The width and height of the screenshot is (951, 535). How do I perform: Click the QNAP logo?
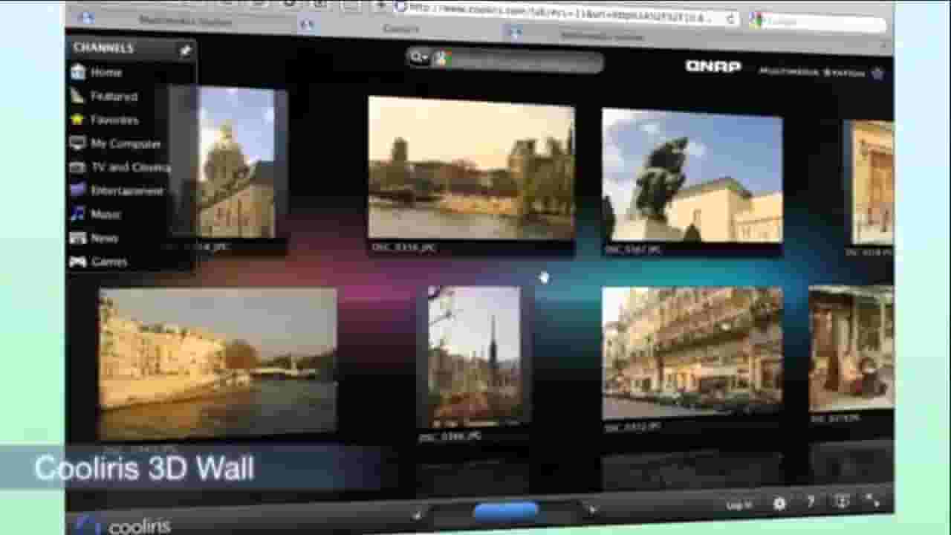pyautogui.click(x=713, y=66)
